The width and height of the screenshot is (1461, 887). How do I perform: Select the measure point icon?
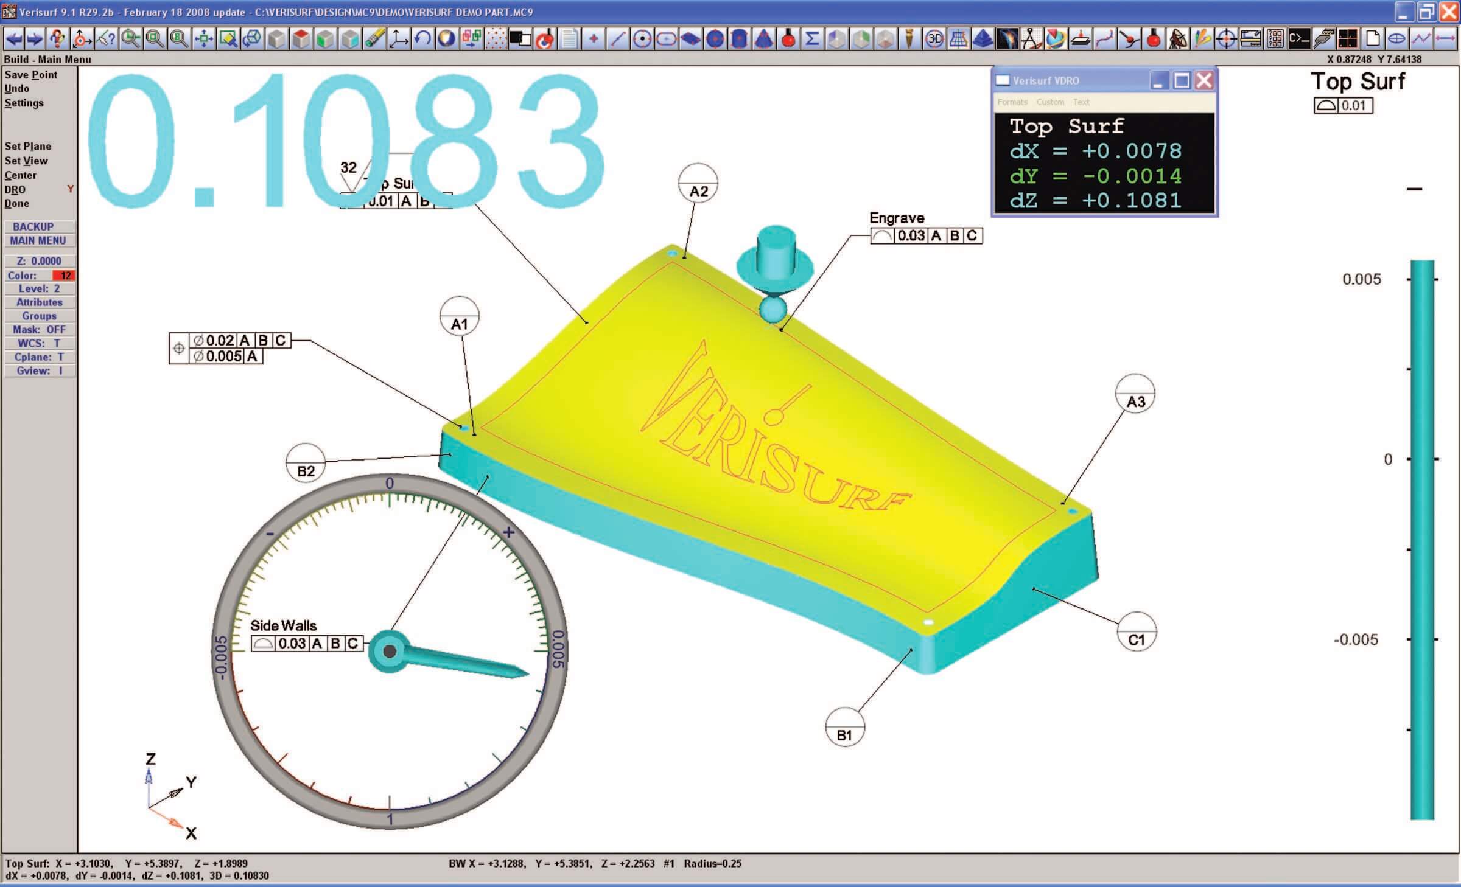point(593,40)
